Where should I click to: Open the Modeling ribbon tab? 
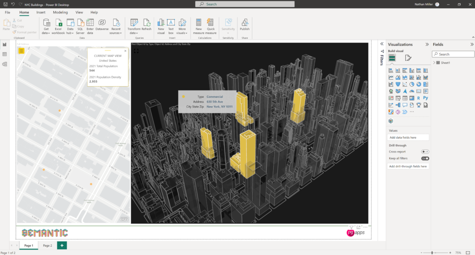pos(60,13)
